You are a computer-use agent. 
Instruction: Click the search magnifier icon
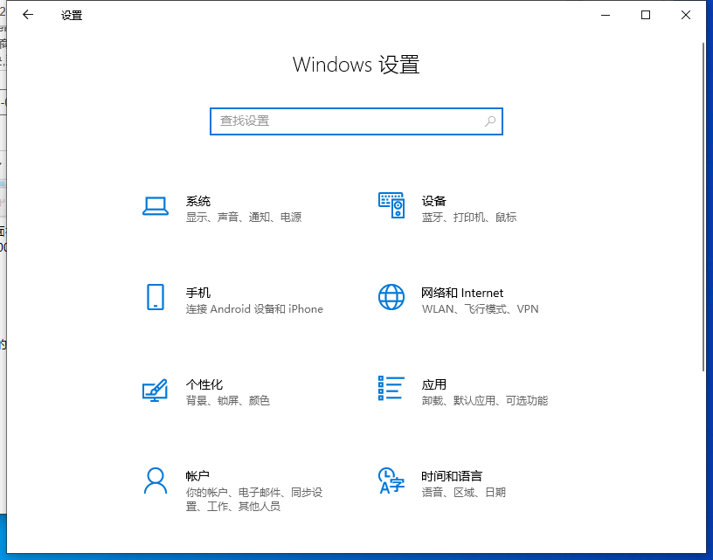click(x=490, y=121)
